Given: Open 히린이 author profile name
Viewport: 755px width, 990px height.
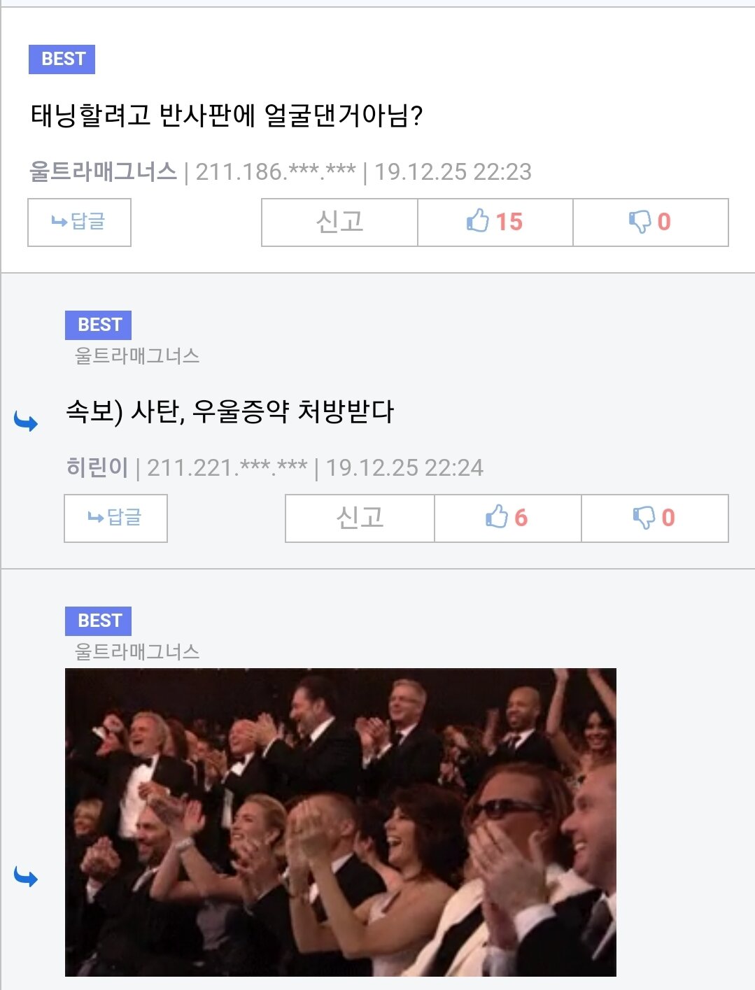Looking at the screenshot, I should [x=97, y=467].
